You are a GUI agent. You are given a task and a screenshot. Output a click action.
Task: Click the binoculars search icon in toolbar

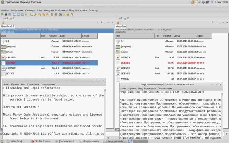[x=61, y=14]
